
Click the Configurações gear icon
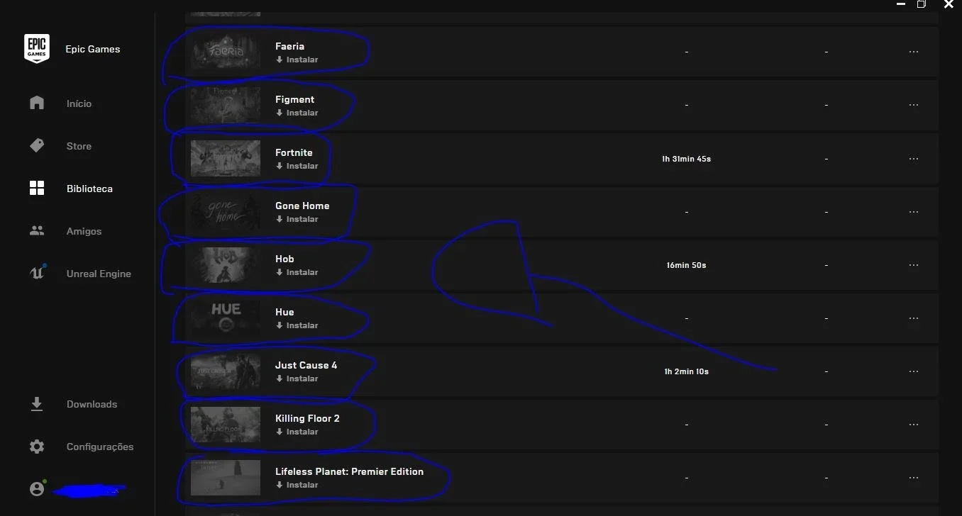click(x=37, y=447)
